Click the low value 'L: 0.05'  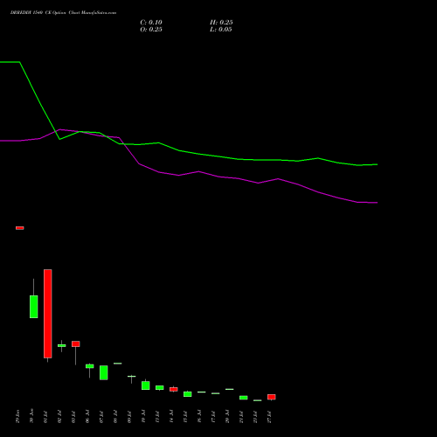tap(221, 30)
